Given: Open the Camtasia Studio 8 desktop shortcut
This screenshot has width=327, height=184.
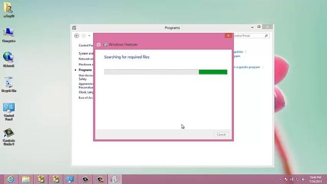Looking at the screenshot, I should click(9, 136).
